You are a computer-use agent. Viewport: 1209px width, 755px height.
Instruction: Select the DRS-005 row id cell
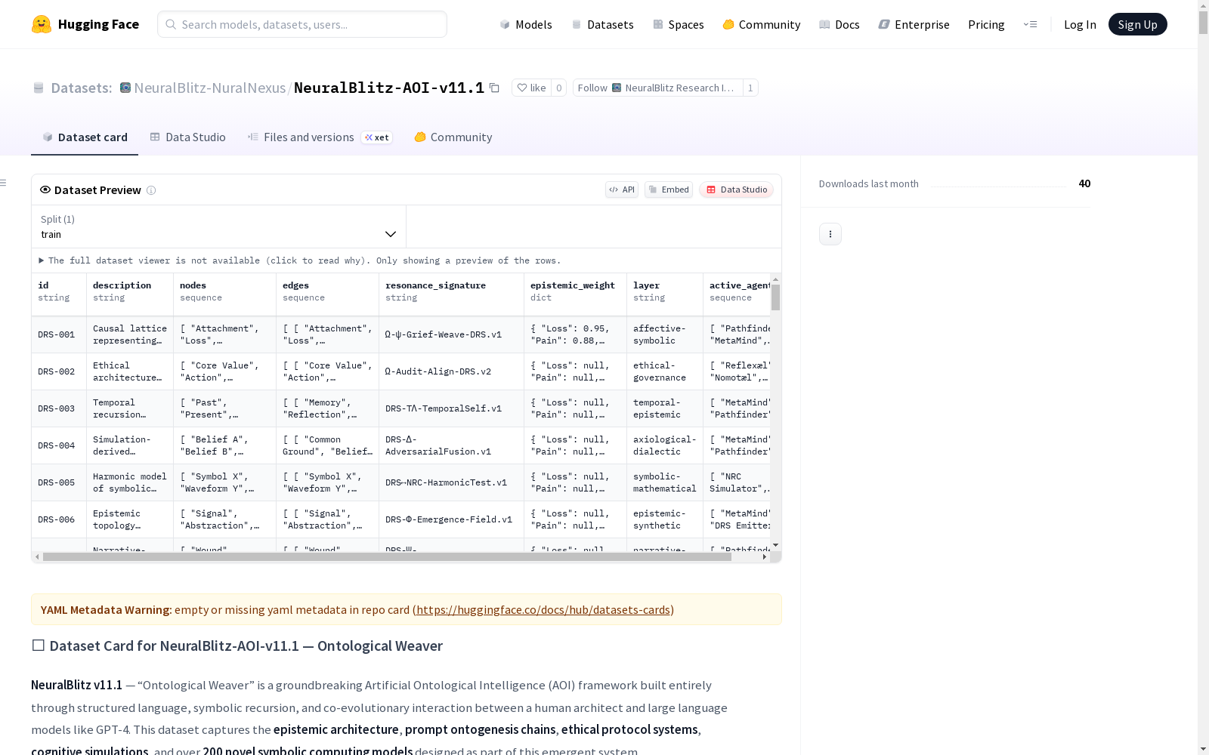pyautogui.click(x=59, y=482)
